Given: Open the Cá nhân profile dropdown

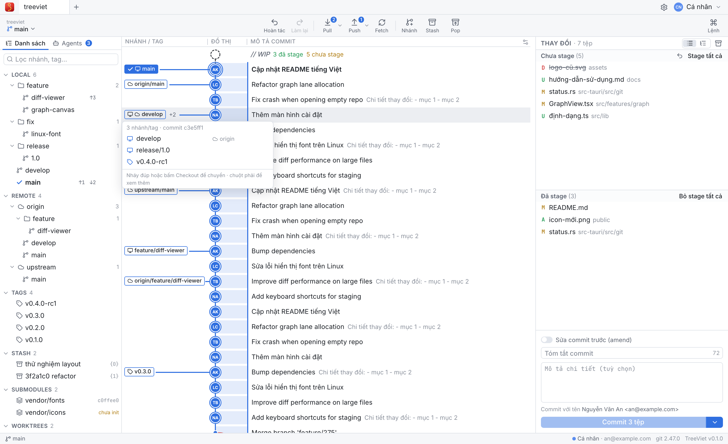Looking at the screenshot, I should point(697,7).
